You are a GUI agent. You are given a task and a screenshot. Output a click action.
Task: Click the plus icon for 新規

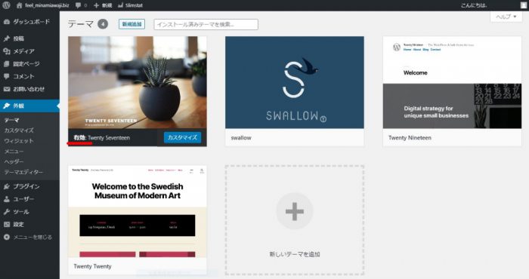point(96,5)
